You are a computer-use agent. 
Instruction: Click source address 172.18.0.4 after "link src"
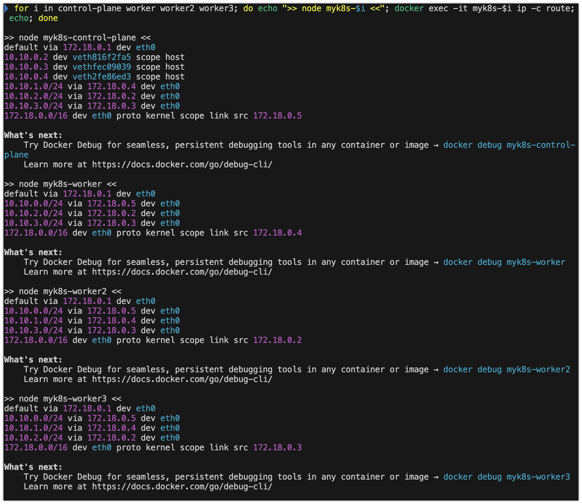pyautogui.click(x=277, y=233)
